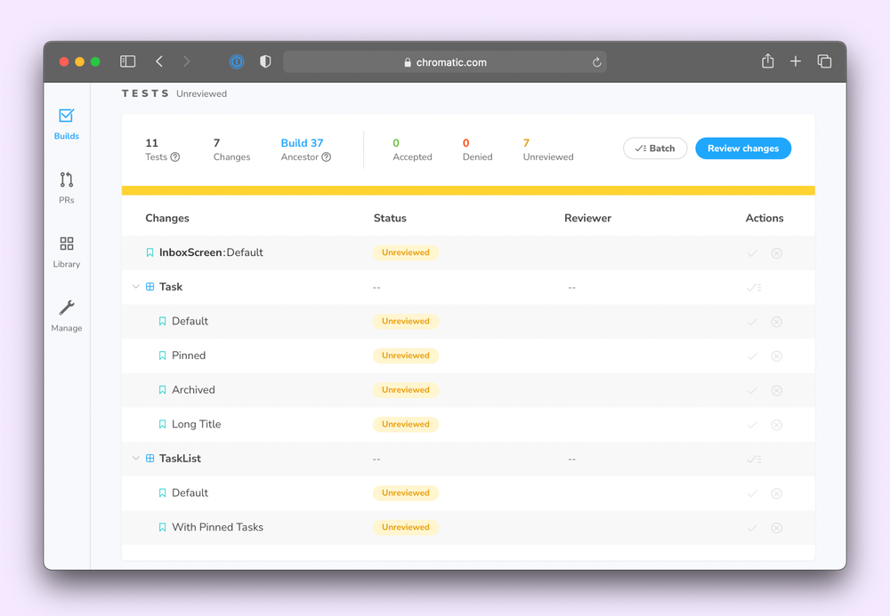Click the Safari share icon in the toolbar
890x616 pixels.
[767, 61]
